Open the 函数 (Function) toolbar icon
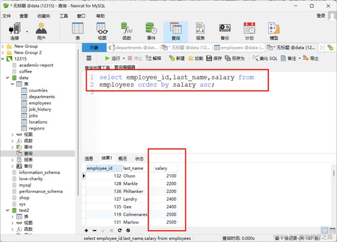The height and width of the screenshot is (242, 337). pyautogui.click(x=126, y=31)
